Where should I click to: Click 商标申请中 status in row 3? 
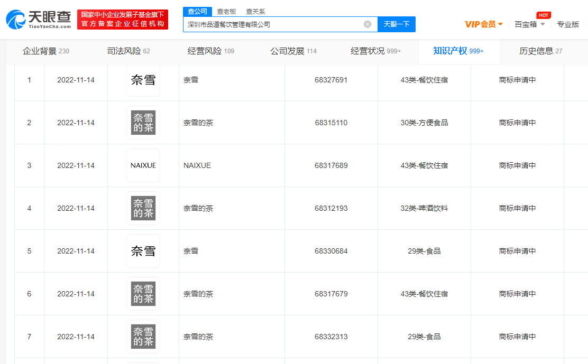tap(518, 165)
